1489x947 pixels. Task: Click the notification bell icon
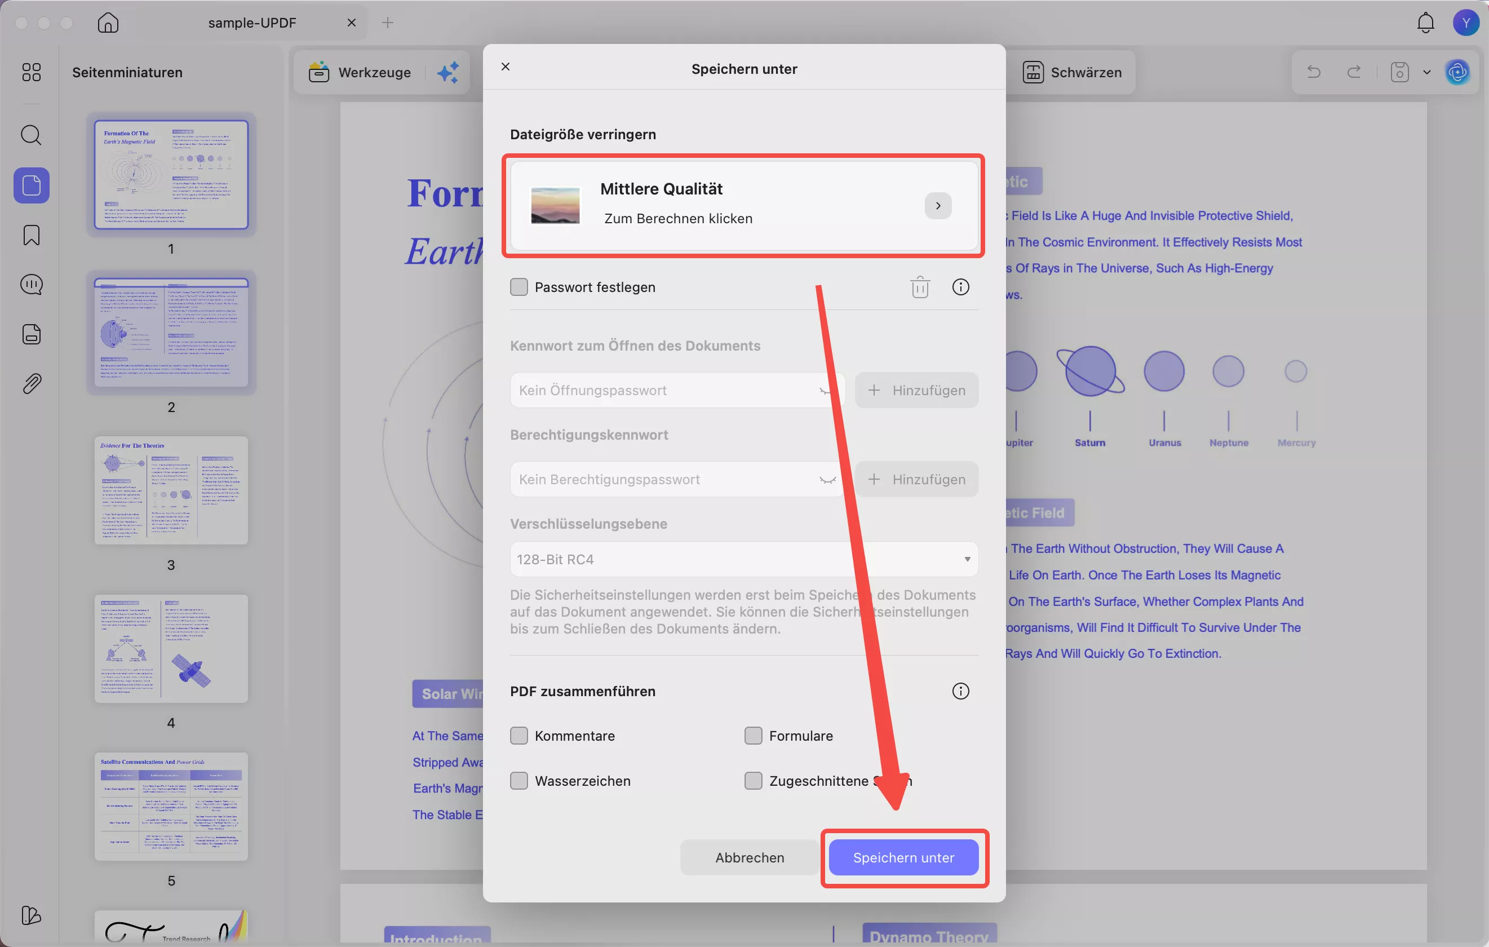(1425, 23)
